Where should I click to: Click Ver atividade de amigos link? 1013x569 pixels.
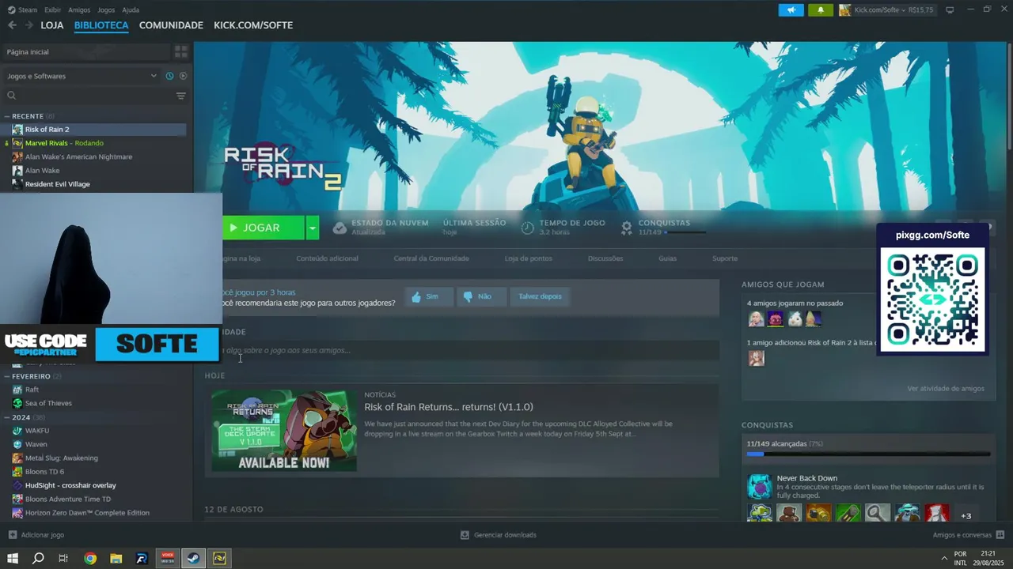click(946, 389)
